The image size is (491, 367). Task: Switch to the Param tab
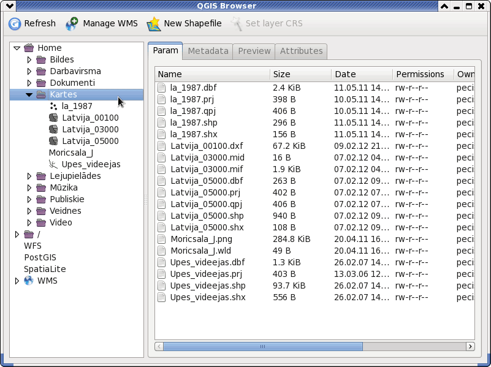pos(166,51)
